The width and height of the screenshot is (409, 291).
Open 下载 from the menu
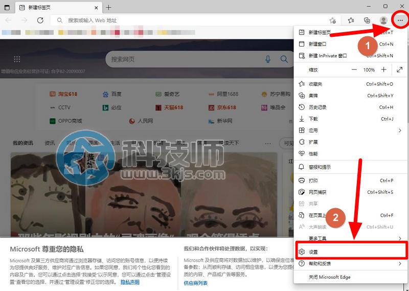point(351,119)
